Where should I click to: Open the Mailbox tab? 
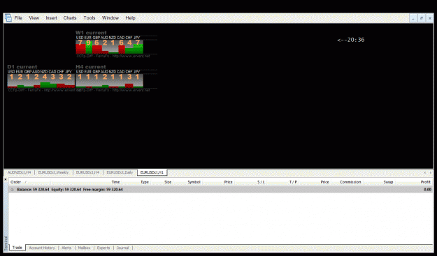click(x=84, y=248)
